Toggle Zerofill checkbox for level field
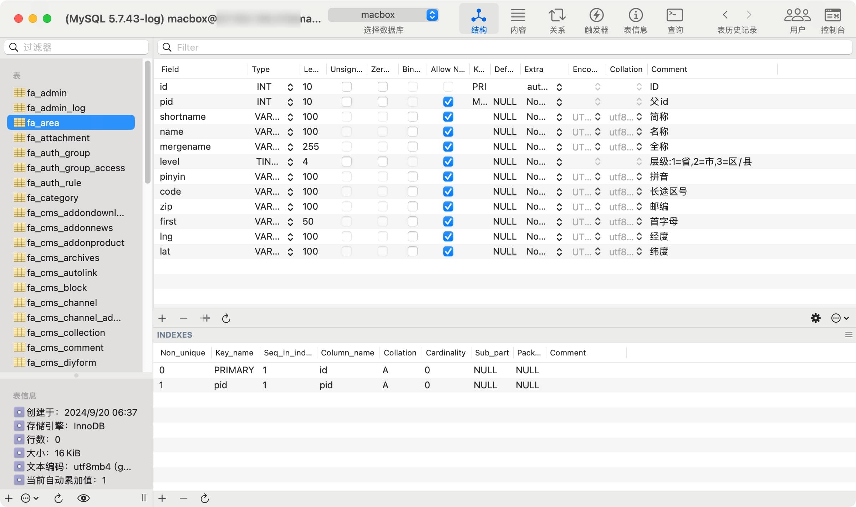The width and height of the screenshot is (856, 507). [x=382, y=162]
